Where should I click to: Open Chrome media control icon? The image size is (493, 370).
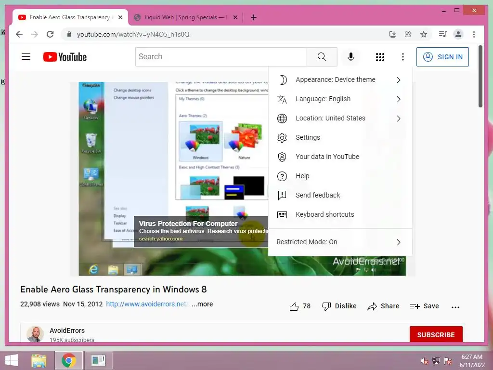click(x=443, y=34)
